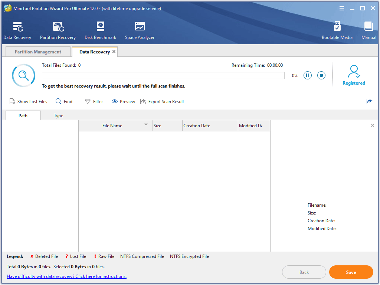Sort by the Modified Date column
This screenshot has width=380, height=285.
(254, 126)
